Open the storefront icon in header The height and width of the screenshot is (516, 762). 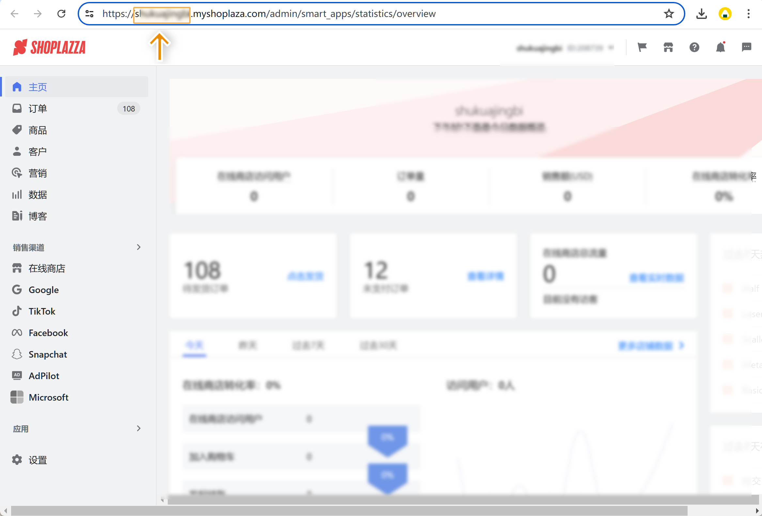coord(668,48)
